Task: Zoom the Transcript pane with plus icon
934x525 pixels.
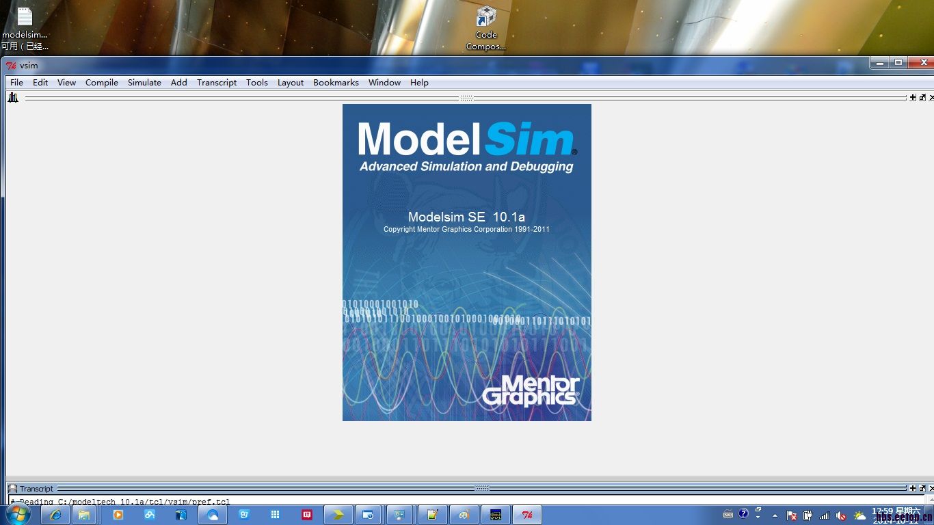Action: 913,488
